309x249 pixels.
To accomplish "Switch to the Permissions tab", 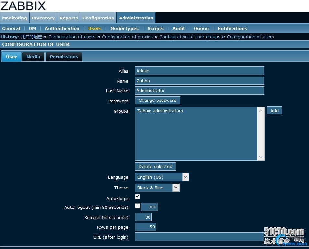I will 64,57.
